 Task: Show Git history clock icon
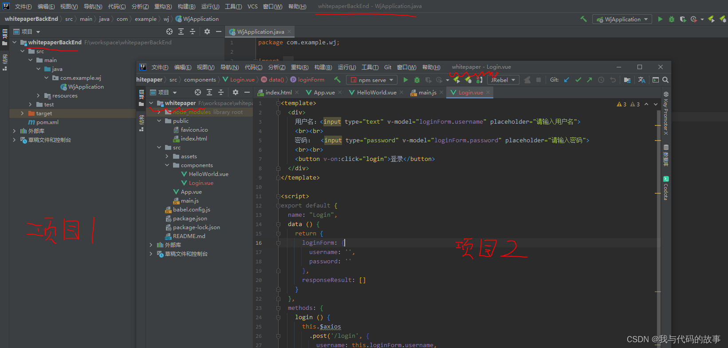601,80
